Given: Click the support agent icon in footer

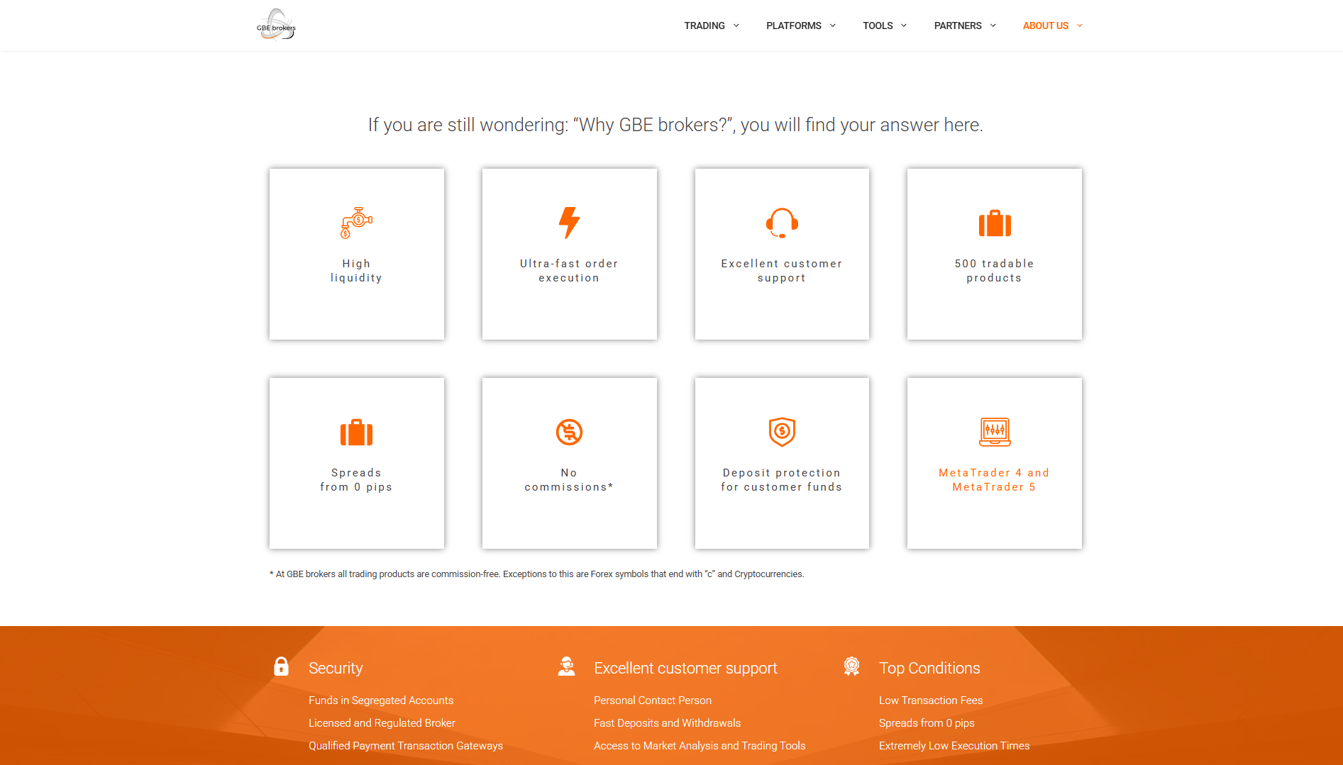Looking at the screenshot, I should [x=566, y=666].
